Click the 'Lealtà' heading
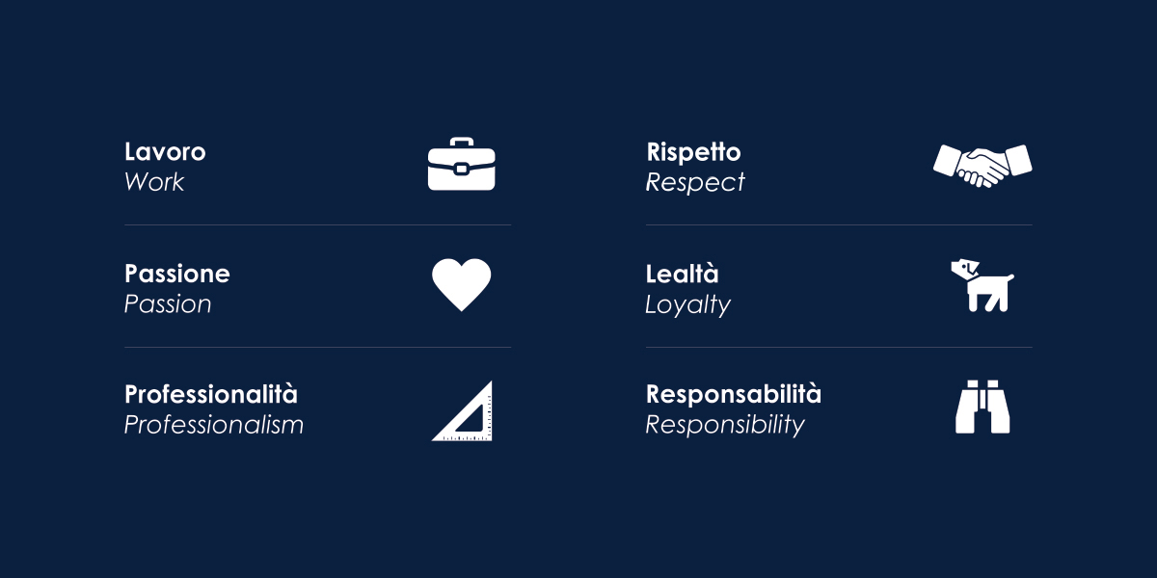The height and width of the screenshot is (578, 1157). pos(683,274)
